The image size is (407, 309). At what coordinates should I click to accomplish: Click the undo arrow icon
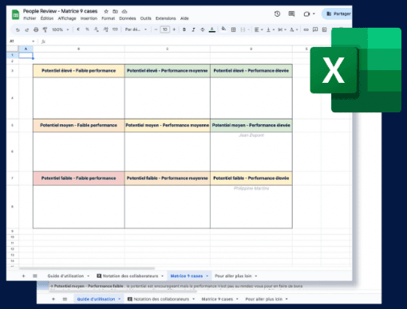point(18,29)
